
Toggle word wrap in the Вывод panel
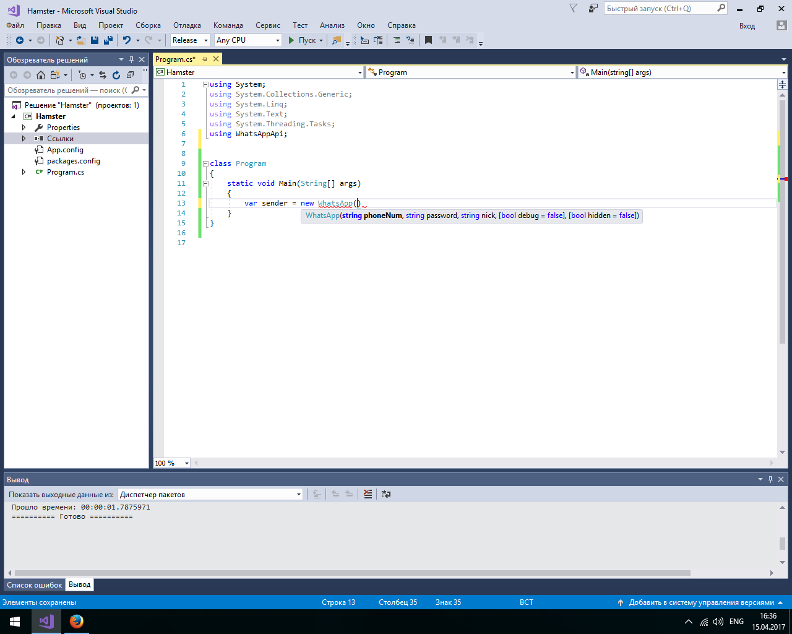click(x=386, y=494)
